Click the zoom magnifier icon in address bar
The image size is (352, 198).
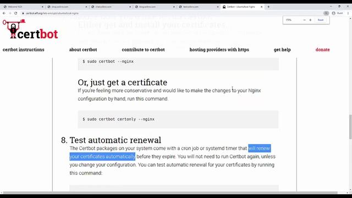coord(326,13)
